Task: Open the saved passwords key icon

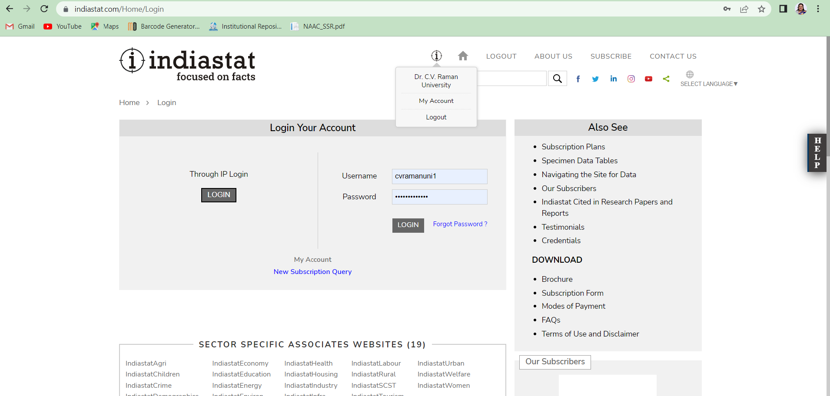Action: click(727, 9)
